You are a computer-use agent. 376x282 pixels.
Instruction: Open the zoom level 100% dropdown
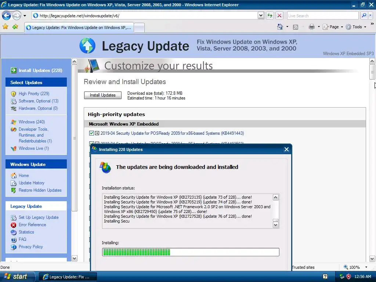click(x=366, y=267)
